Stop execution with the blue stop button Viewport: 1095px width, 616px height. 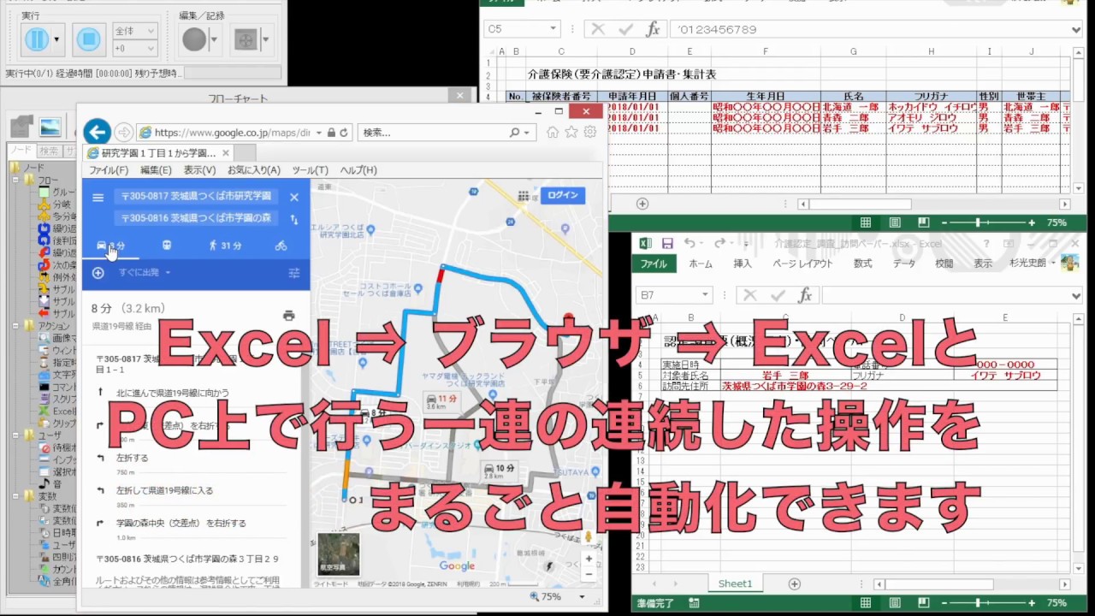88,38
